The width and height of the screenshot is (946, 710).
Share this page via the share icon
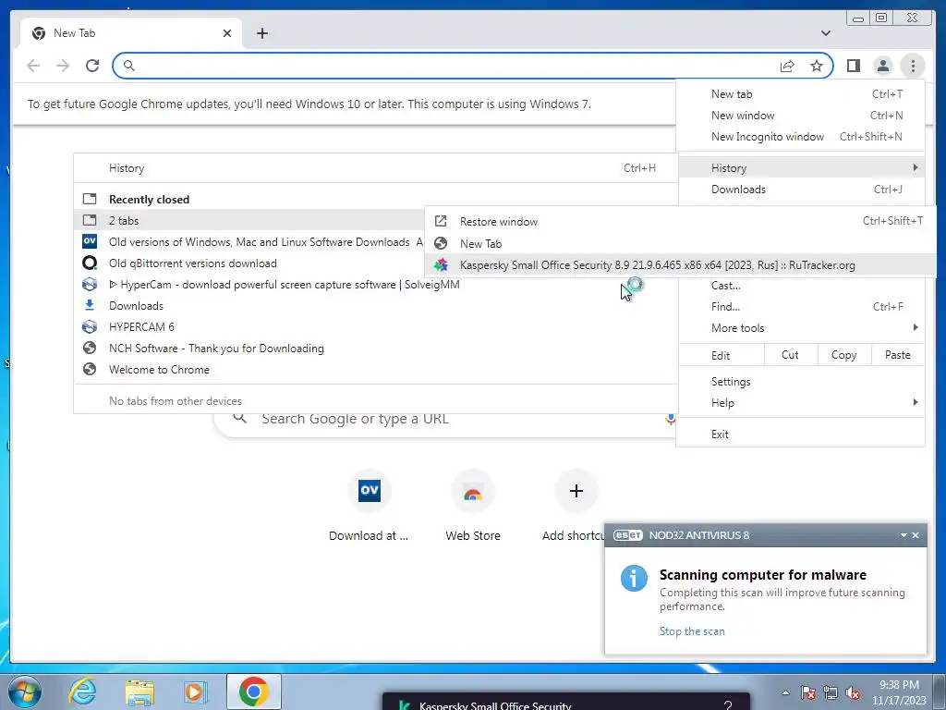pyautogui.click(x=787, y=66)
